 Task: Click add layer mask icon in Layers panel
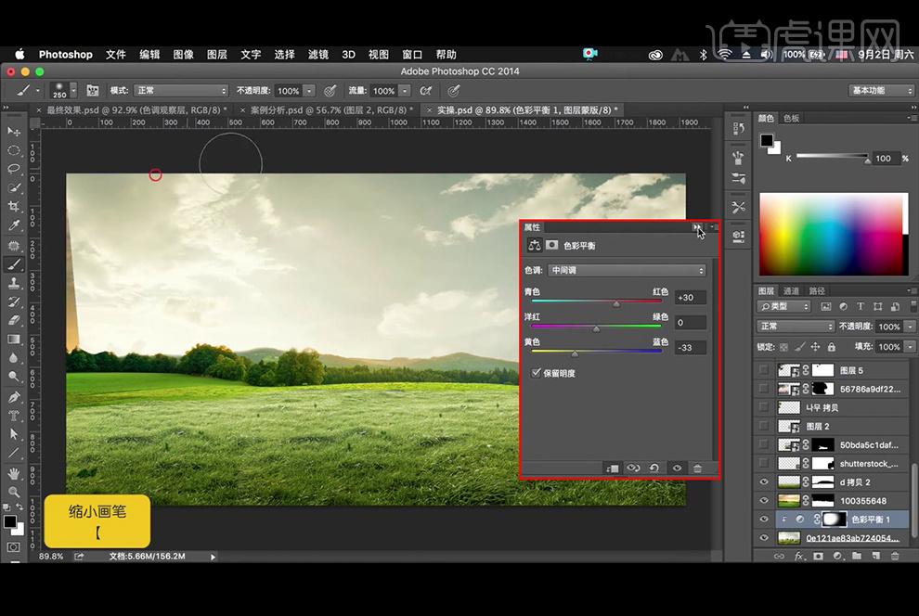click(x=818, y=556)
